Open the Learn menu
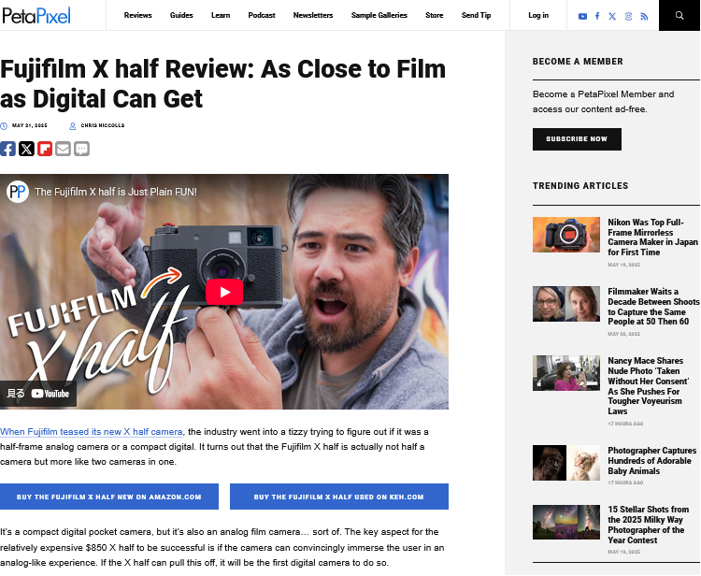The image size is (701, 576). (x=221, y=15)
